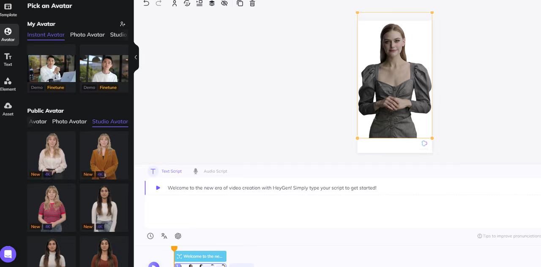Image resolution: width=541 pixels, height=267 pixels.
Task: Pick the demo avatar with the laptop
Action: (x=52, y=68)
